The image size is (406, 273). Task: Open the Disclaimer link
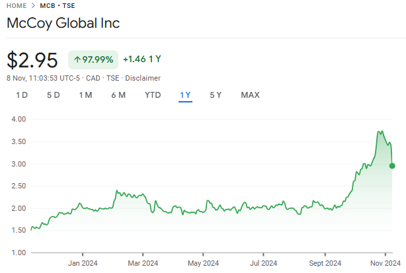point(143,78)
